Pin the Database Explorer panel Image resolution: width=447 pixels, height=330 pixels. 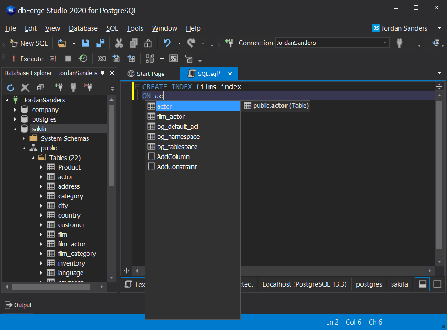[x=102, y=73]
